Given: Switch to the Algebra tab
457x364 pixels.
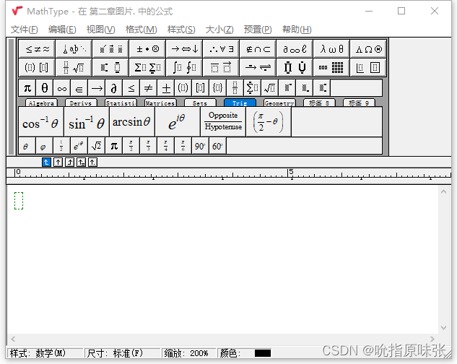Looking at the screenshot, I should point(41,103).
